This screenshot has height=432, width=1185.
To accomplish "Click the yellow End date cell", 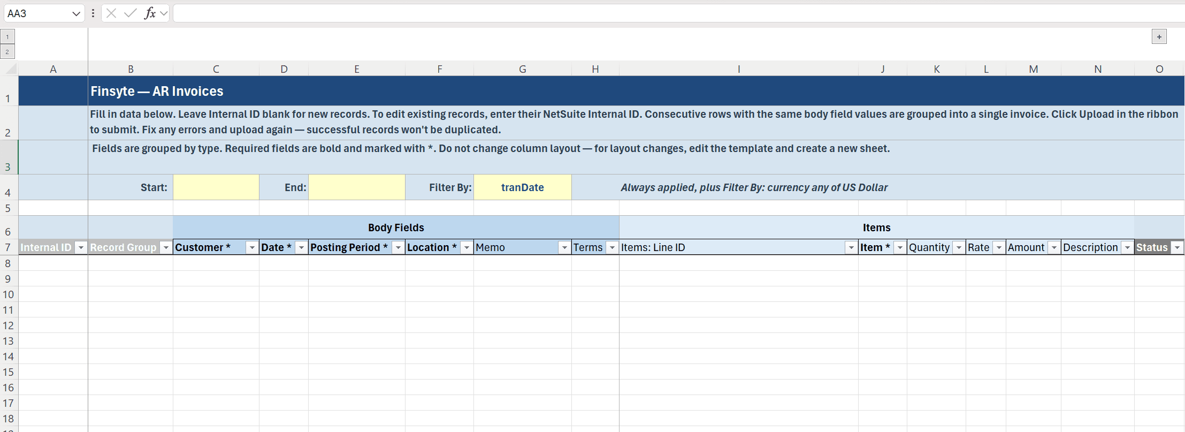I will click(x=357, y=187).
